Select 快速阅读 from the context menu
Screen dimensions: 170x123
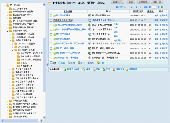[x=118, y=40]
